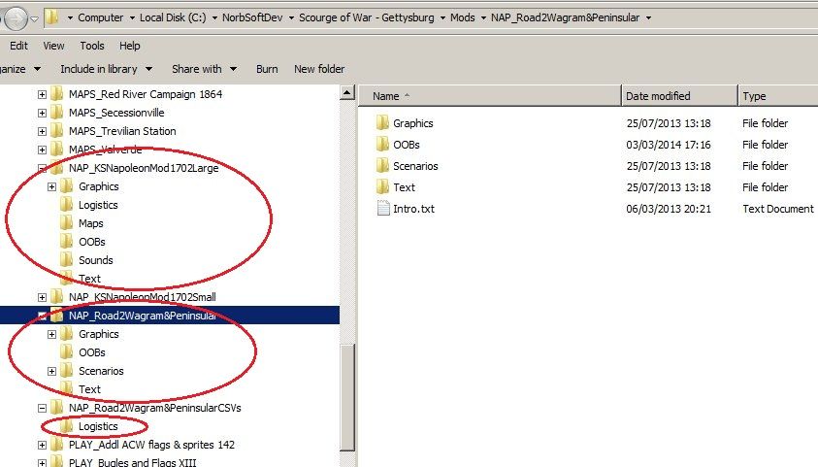Open dropdown arrow after NorbSoftDev breadcrumb
This screenshot has width=818, height=467.
click(x=291, y=17)
